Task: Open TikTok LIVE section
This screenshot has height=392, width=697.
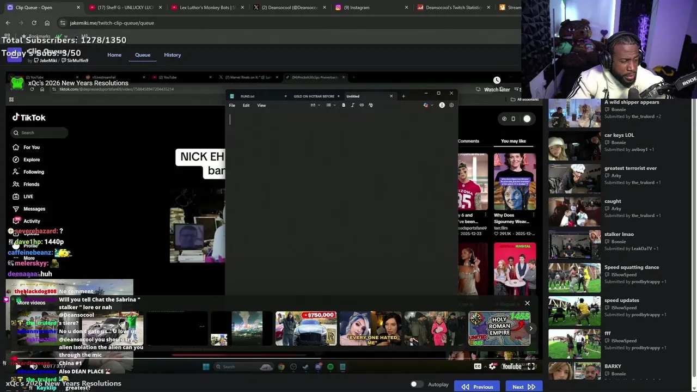Action: click(28, 197)
